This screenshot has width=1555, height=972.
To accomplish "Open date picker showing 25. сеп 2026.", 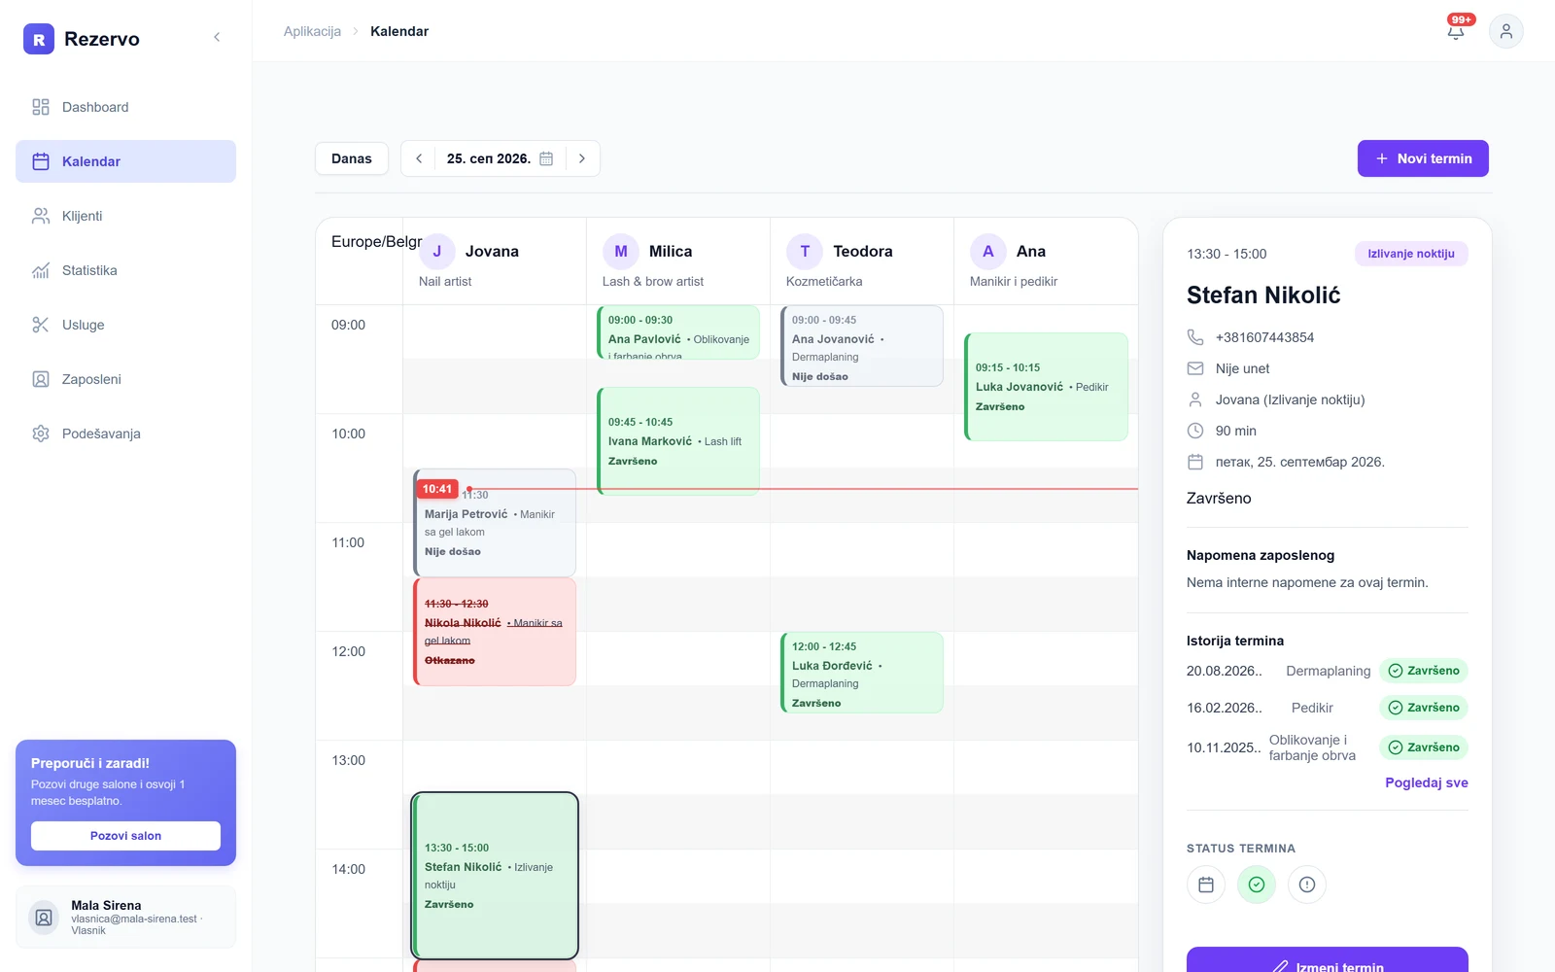I will (x=500, y=158).
